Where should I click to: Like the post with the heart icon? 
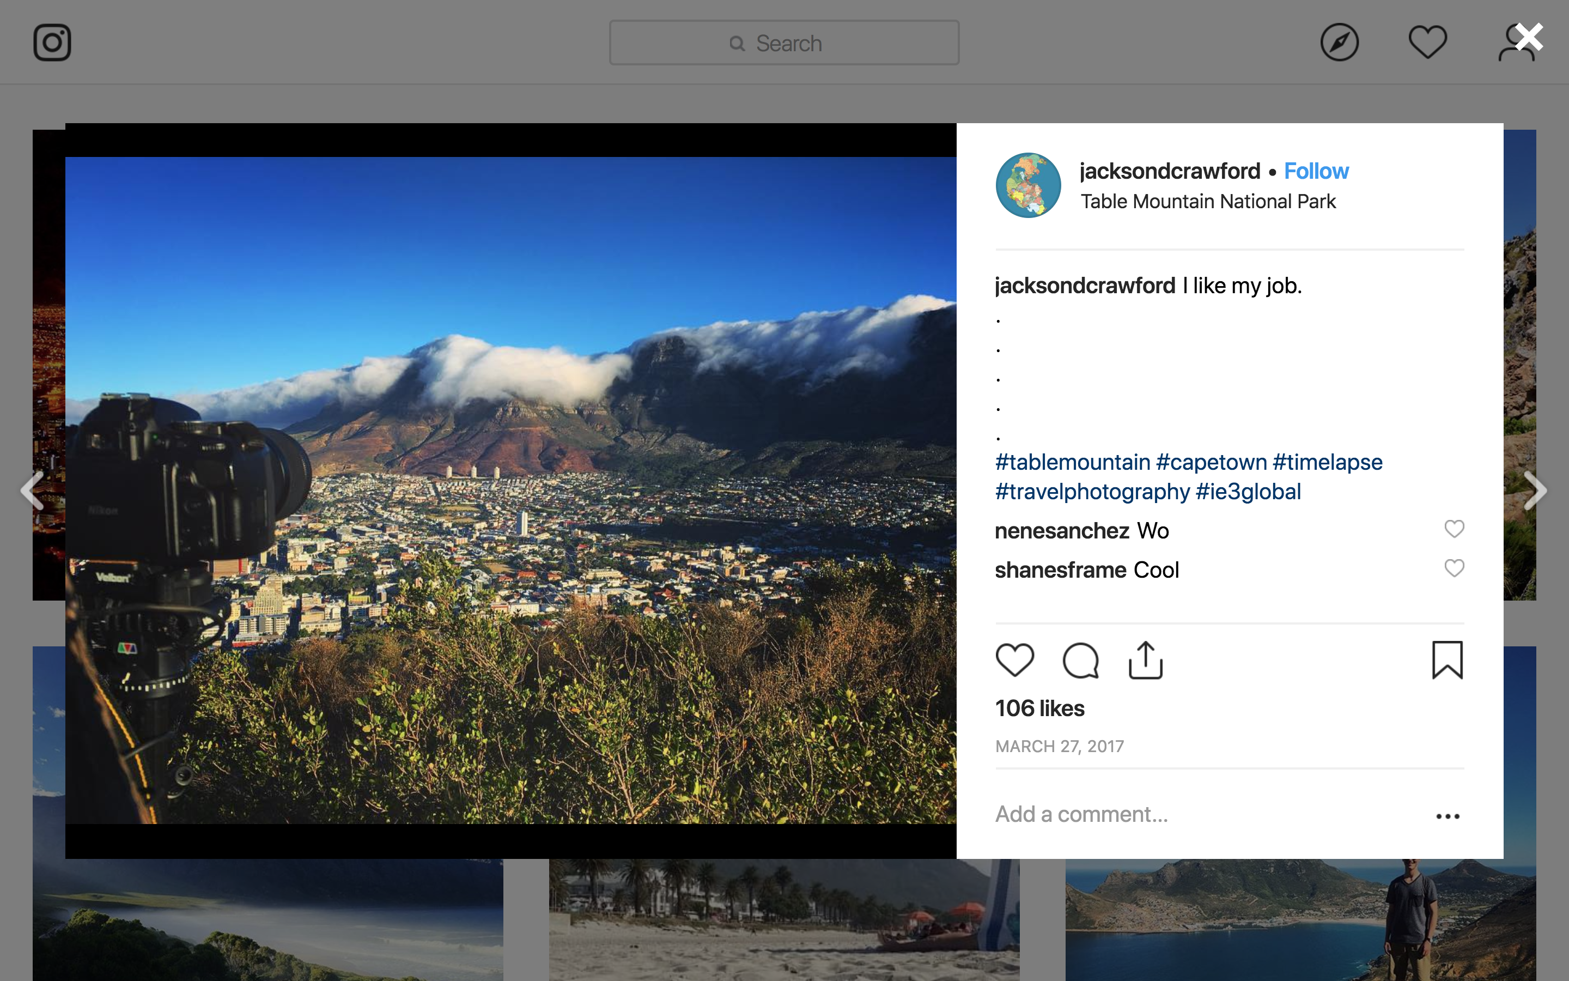[1014, 660]
